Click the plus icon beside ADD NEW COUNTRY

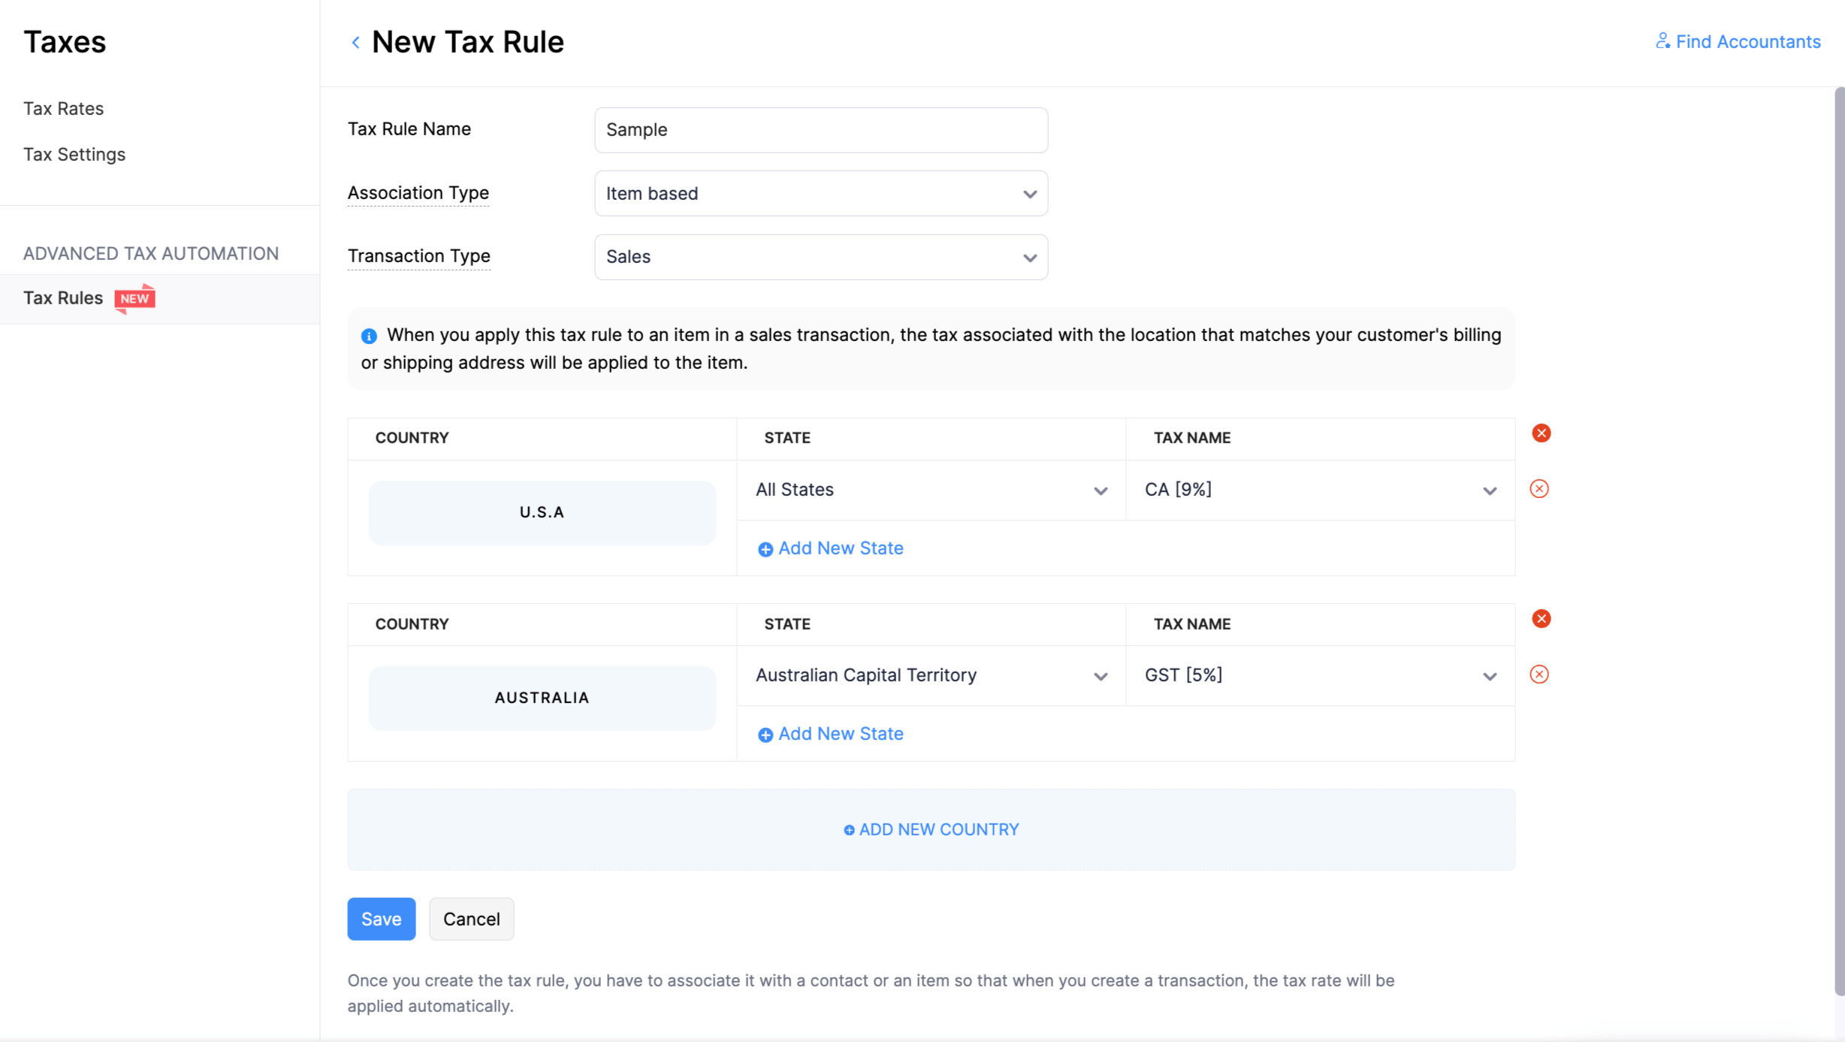coord(848,830)
